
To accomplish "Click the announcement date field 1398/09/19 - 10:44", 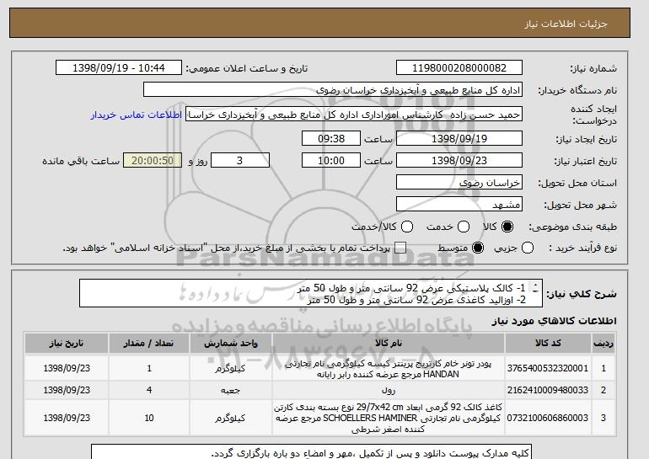I will pos(119,68).
